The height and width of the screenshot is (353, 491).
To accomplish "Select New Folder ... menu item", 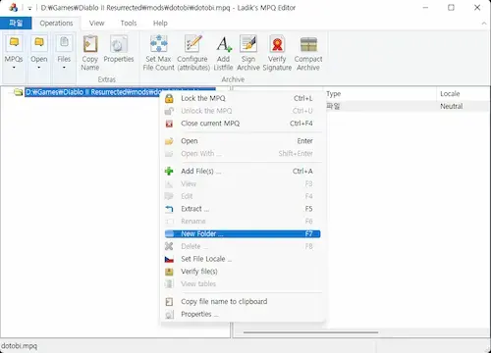I will coord(243,234).
